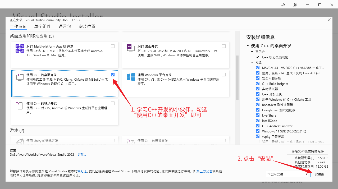Click the .NET Multi-platform App UI workload icon
Image resolution: width=338 pixels, height=189 pixels.
point(20,48)
